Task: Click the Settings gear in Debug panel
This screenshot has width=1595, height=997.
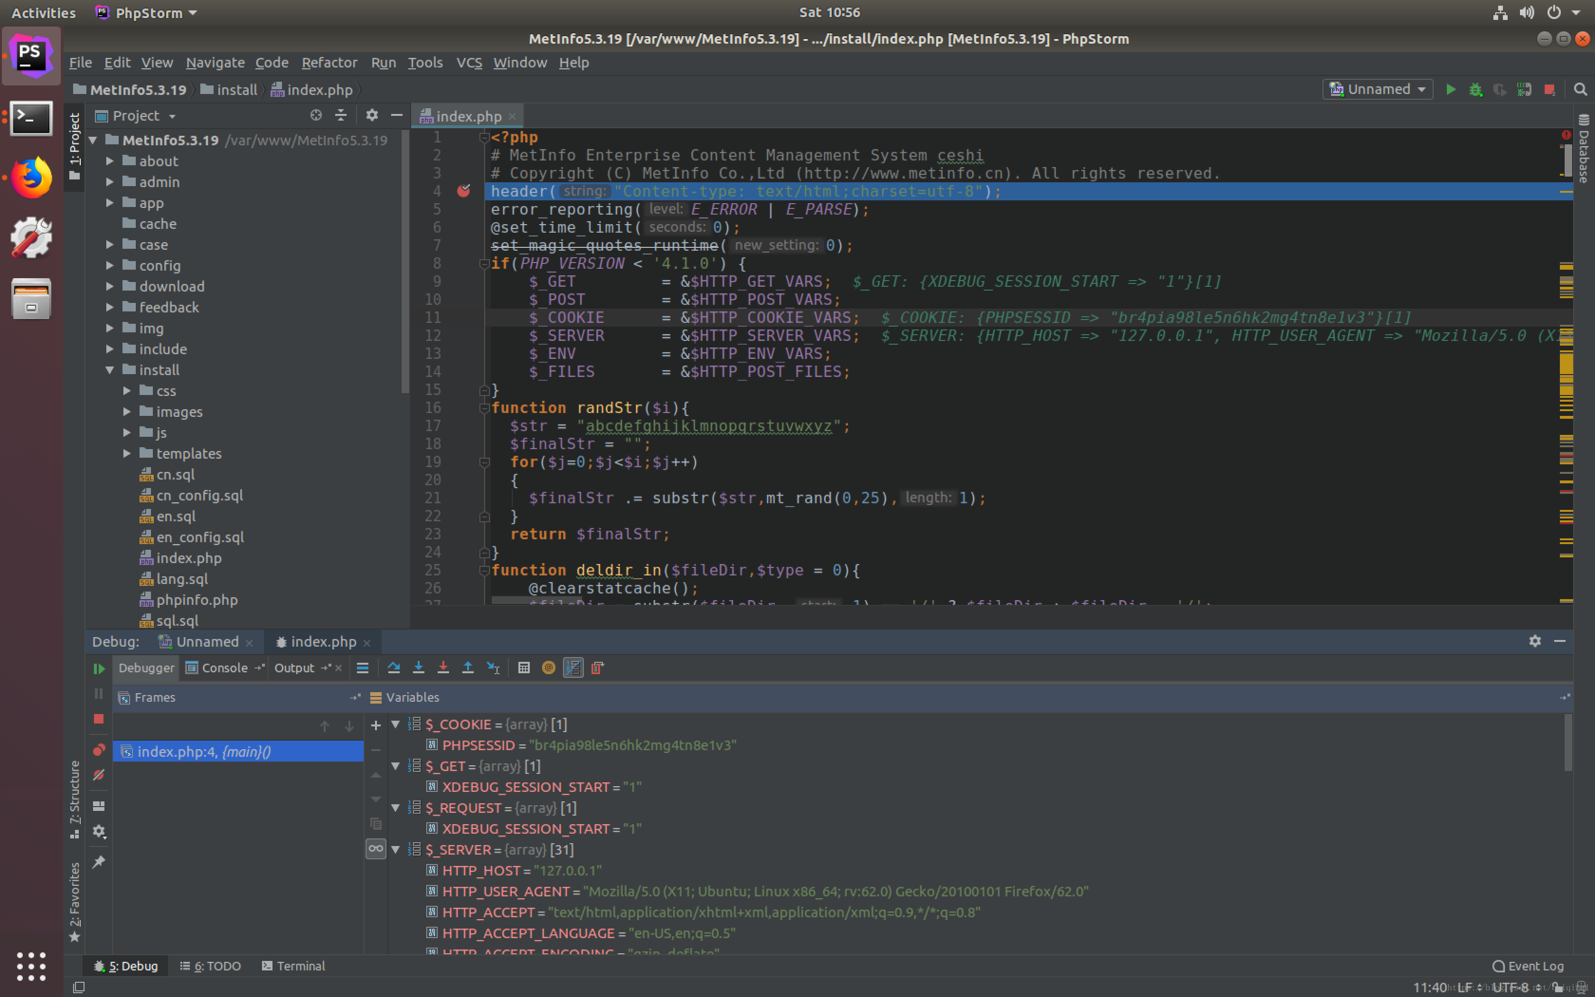Action: pyautogui.click(x=1535, y=641)
